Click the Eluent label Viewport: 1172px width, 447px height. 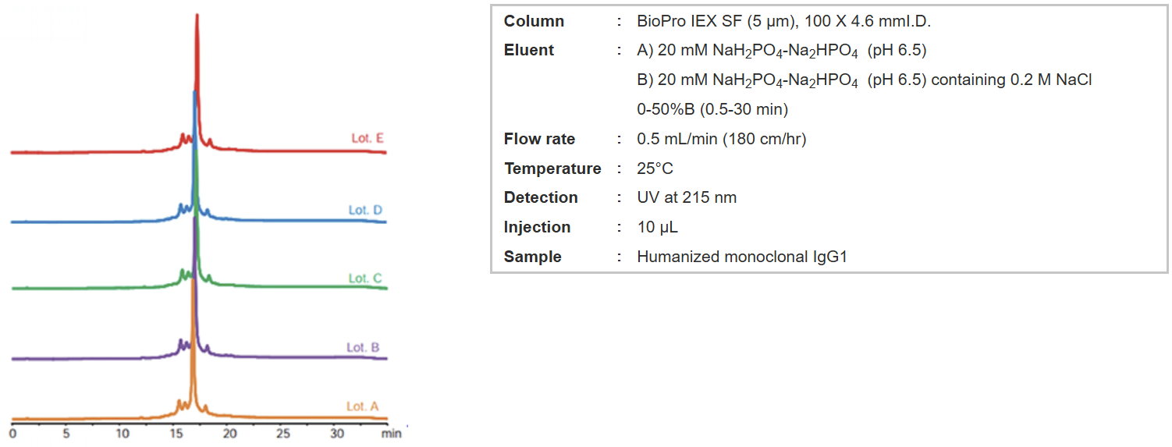528,50
